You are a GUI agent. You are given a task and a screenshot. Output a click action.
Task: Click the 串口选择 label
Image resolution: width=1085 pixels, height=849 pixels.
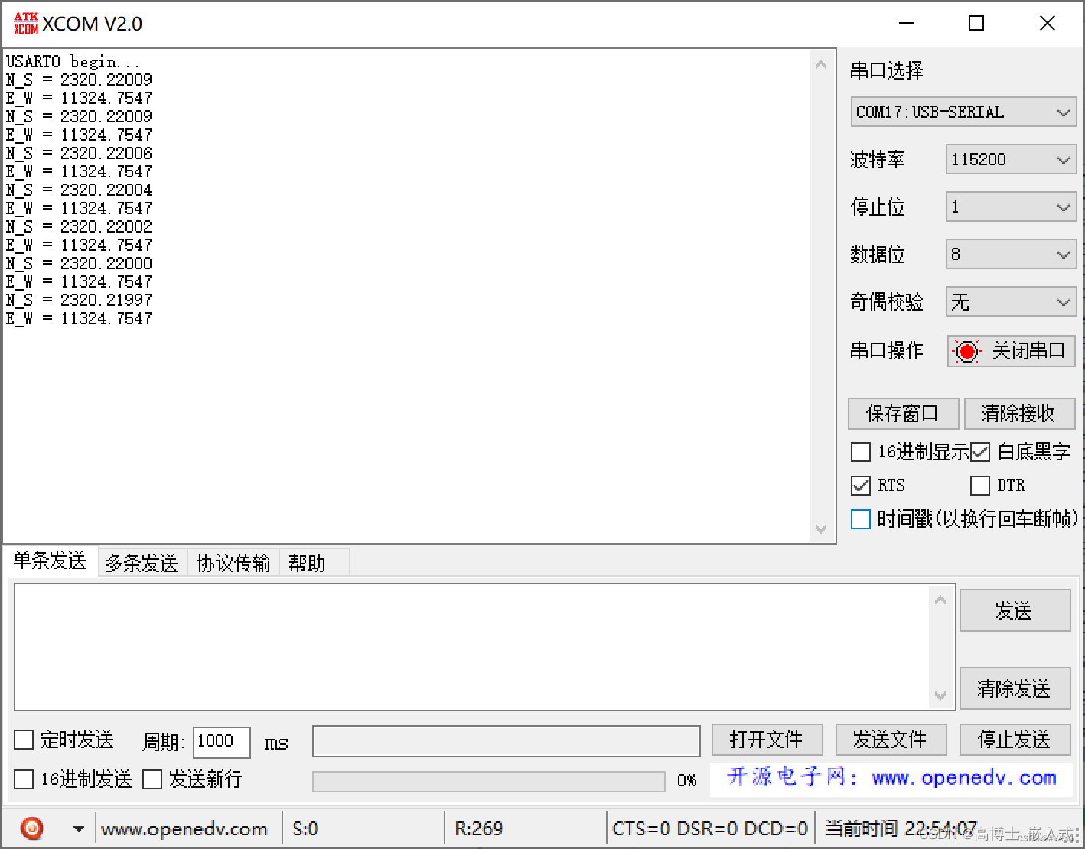[x=887, y=70]
